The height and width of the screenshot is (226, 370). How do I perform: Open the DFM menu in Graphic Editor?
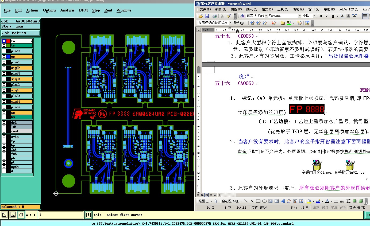tap(83, 10)
